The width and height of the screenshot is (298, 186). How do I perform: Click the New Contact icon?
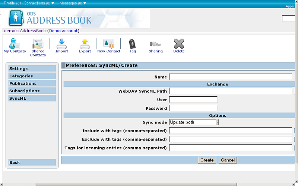[109, 44]
